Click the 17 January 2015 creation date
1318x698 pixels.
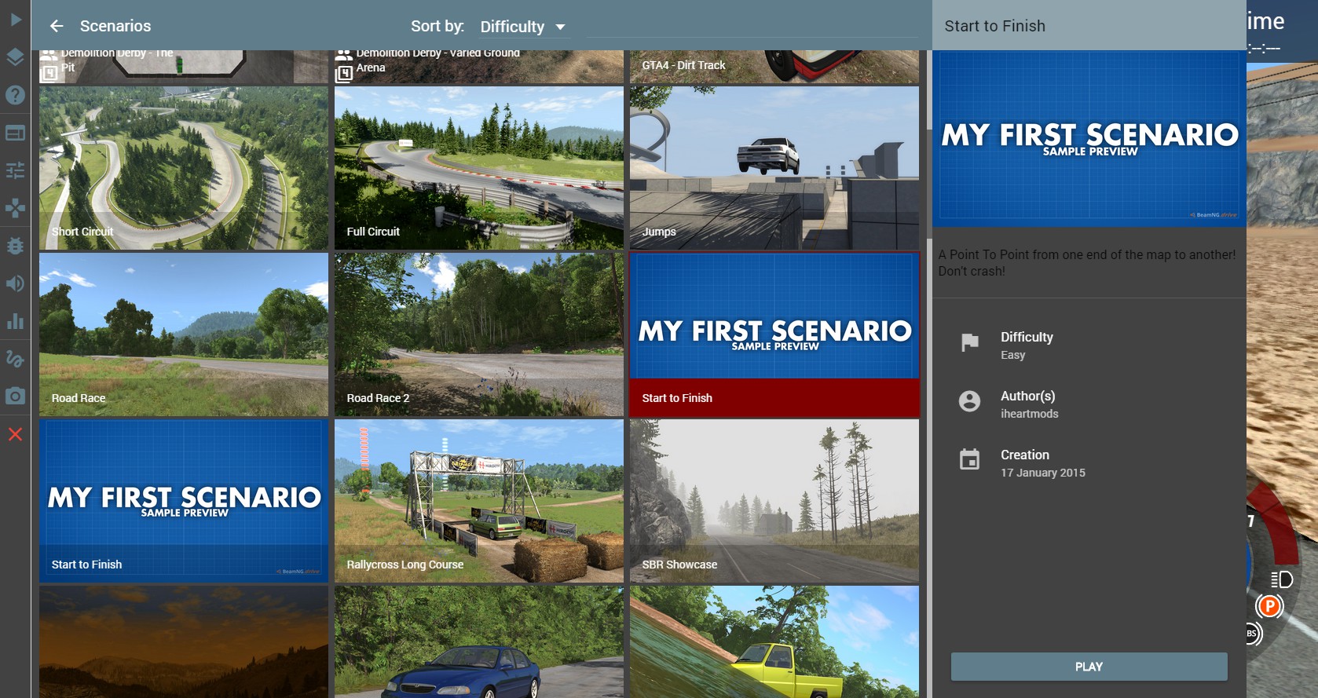tap(1043, 473)
